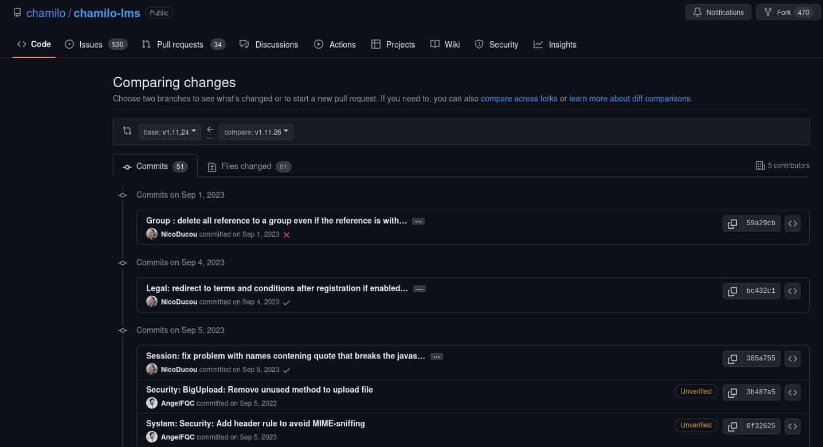This screenshot has height=447, width=823.
Task: Open the Issues tab
Action: 95,44
